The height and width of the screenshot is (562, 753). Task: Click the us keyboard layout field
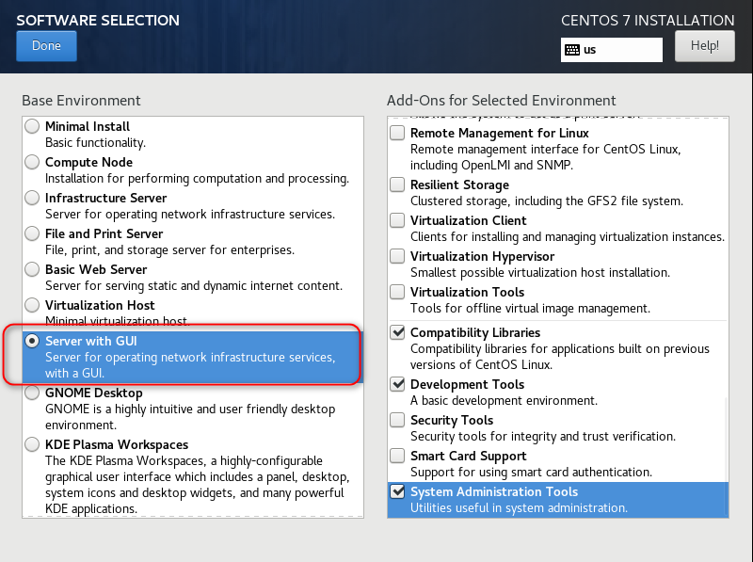(621, 50)
